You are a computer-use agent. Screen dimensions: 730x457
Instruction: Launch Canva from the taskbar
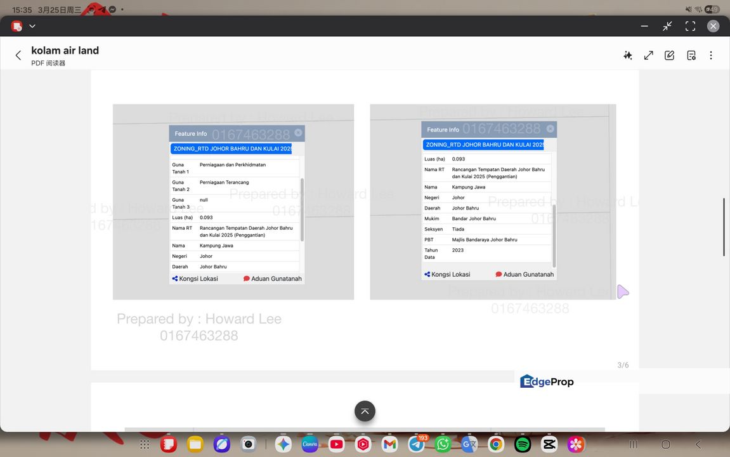pos(310,444)
